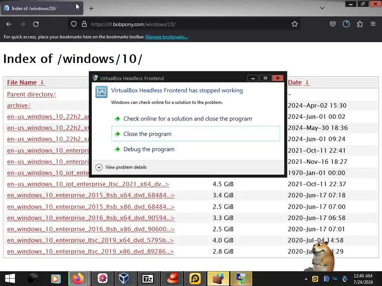
Task: Click the yellow tray icon in system tray
Action: click(315, 279)
